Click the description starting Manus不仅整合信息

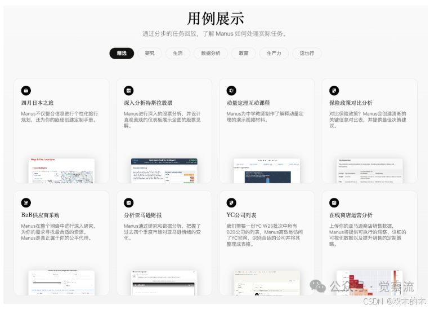60,117
